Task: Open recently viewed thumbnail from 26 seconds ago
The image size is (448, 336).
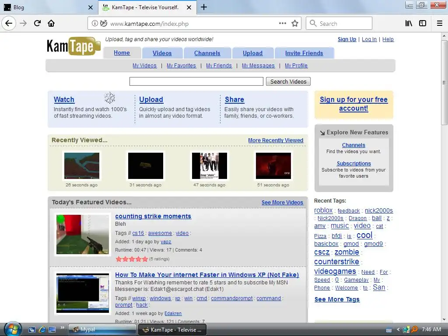Action: pyautogui.click(x=82, y=166)
